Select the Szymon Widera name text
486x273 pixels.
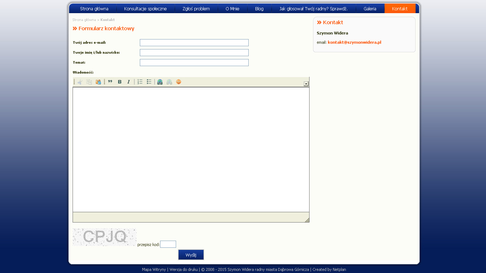point(332,33)
